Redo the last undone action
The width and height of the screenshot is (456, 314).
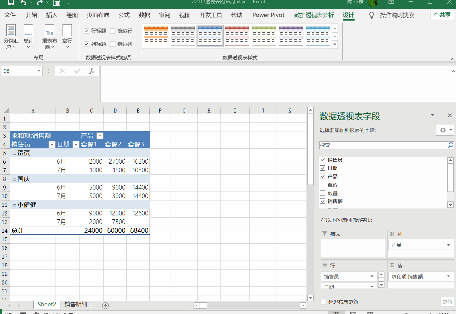pos(40,3)
